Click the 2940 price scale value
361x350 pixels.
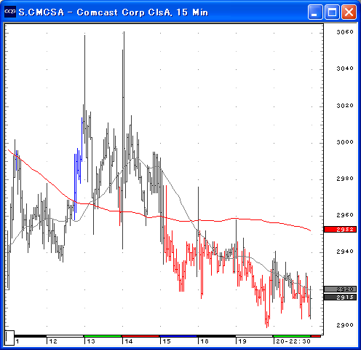click(345, 252)
